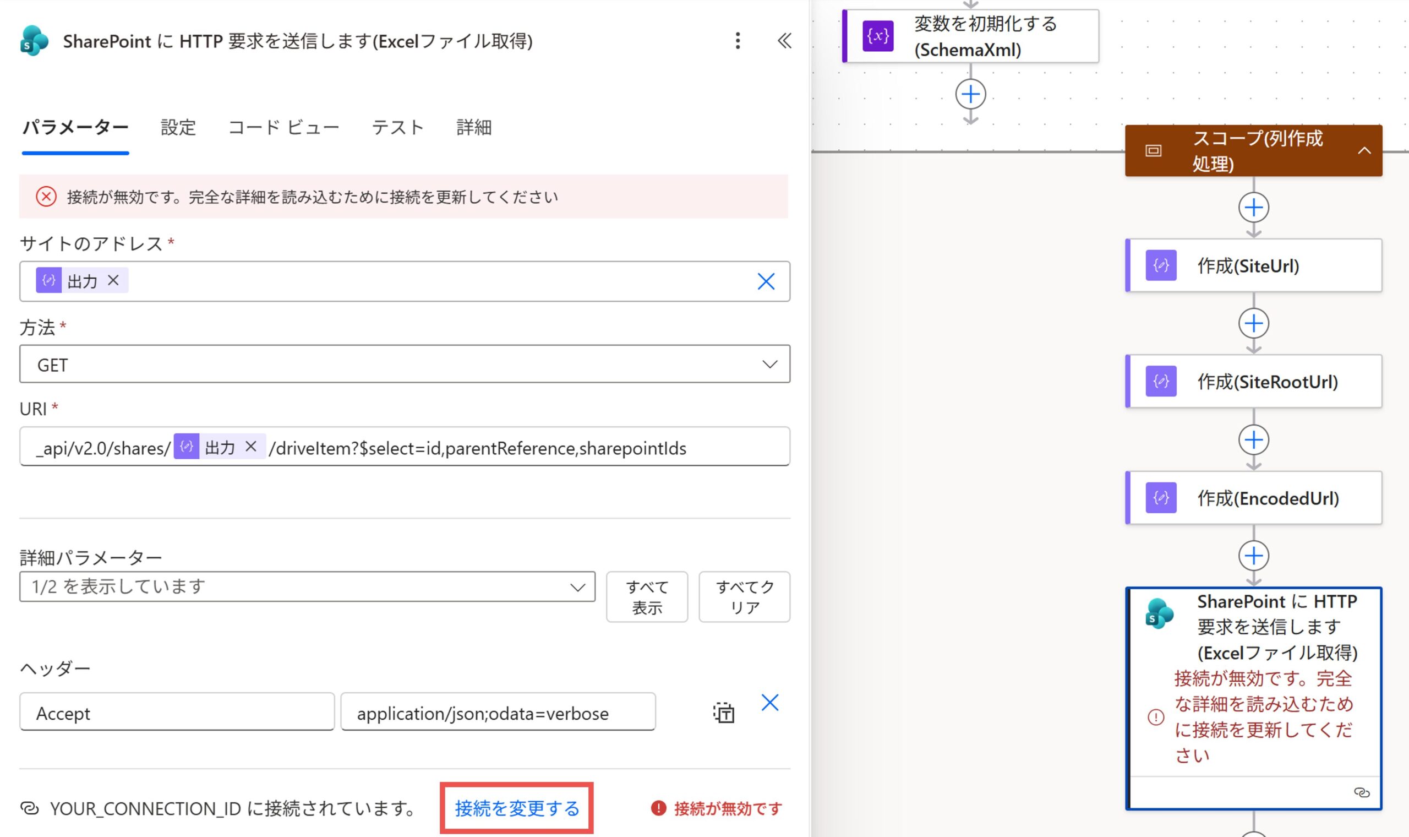Select the 作成(SiteUrl) action card

(x=1253, y=265)
